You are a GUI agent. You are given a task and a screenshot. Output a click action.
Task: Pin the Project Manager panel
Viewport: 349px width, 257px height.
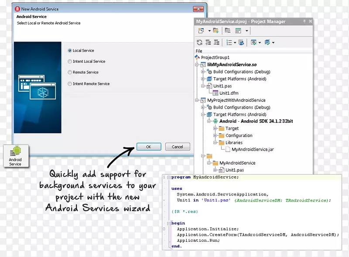[305, 21]
